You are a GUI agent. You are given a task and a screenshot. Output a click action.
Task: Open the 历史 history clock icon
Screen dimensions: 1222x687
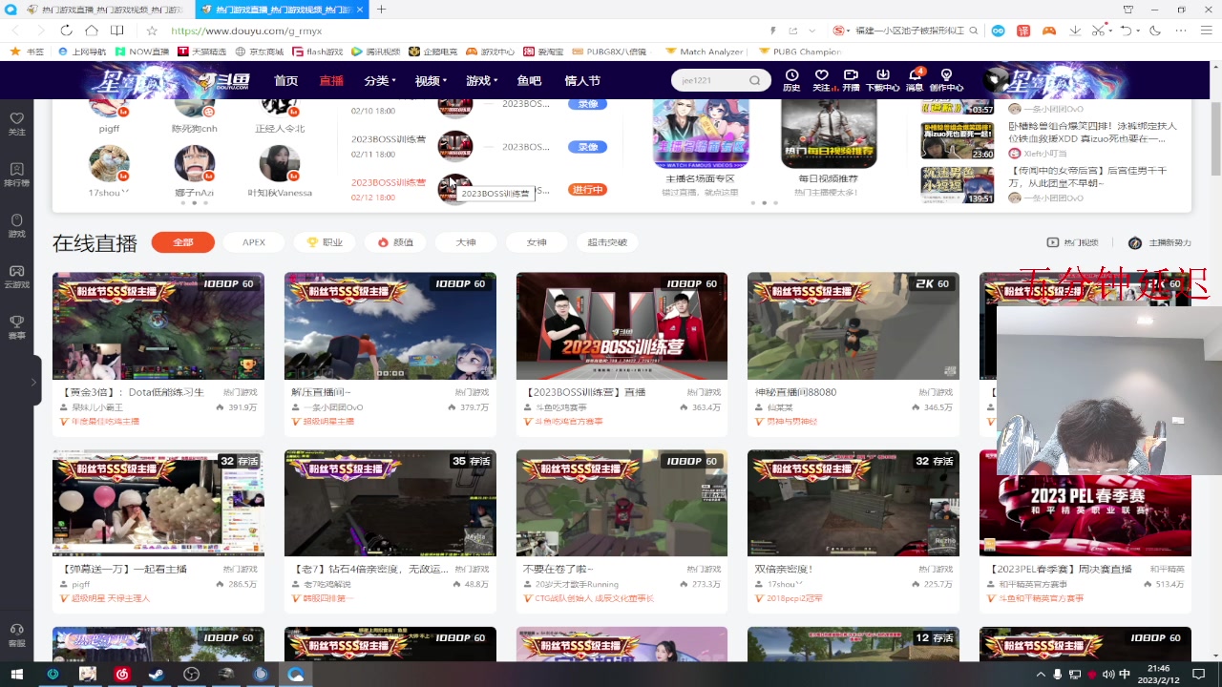[791, 80]
